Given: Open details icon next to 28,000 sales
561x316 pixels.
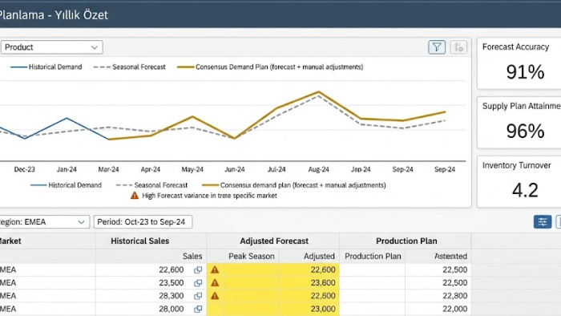Looking at the screenshot, I should coord(198,309).
